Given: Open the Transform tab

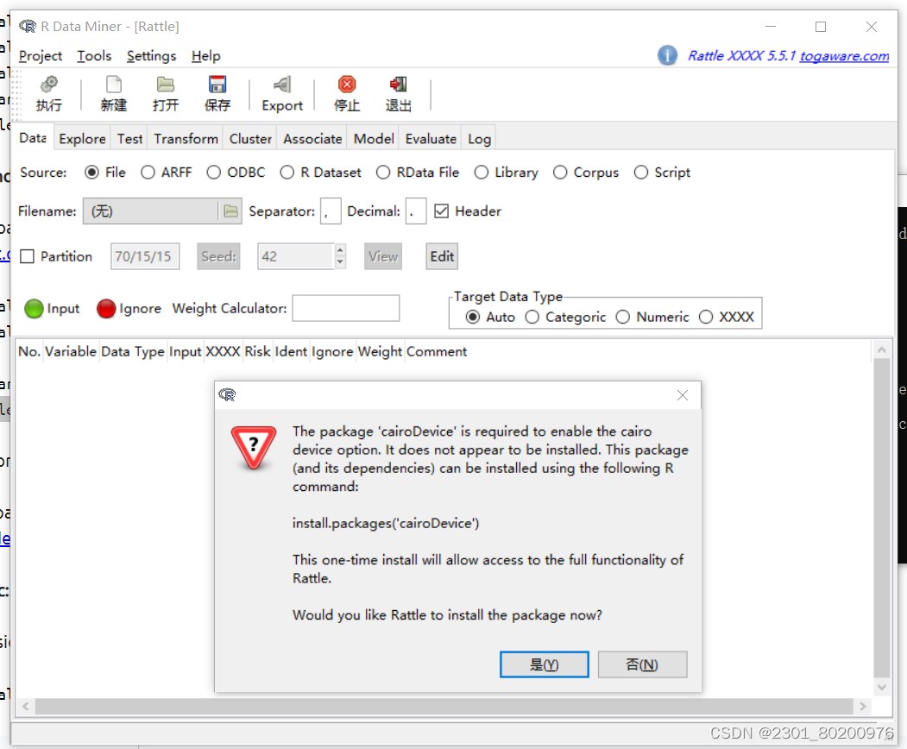Looking at the screenshot, I should point(186,139).
